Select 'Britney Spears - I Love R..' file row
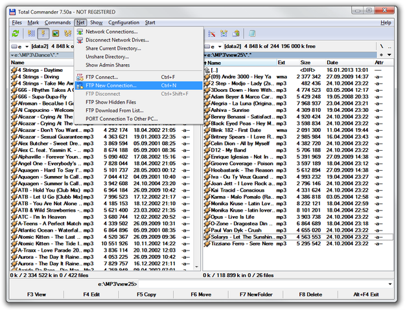405x310 pixels. tap(298, 137)
